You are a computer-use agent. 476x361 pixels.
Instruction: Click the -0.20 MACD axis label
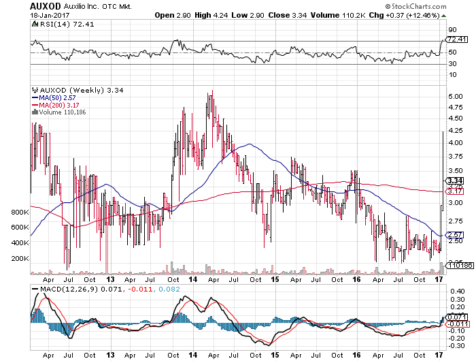click(456, 339)
